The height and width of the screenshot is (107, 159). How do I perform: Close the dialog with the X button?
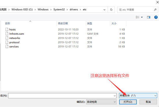(158, 2)
